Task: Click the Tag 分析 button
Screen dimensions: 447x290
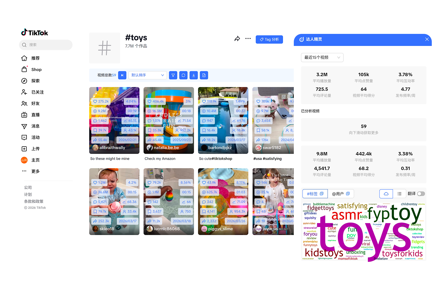Action: pos(269,39)
